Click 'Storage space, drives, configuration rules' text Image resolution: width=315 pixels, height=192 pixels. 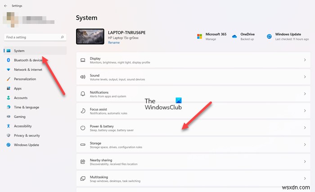116,147
